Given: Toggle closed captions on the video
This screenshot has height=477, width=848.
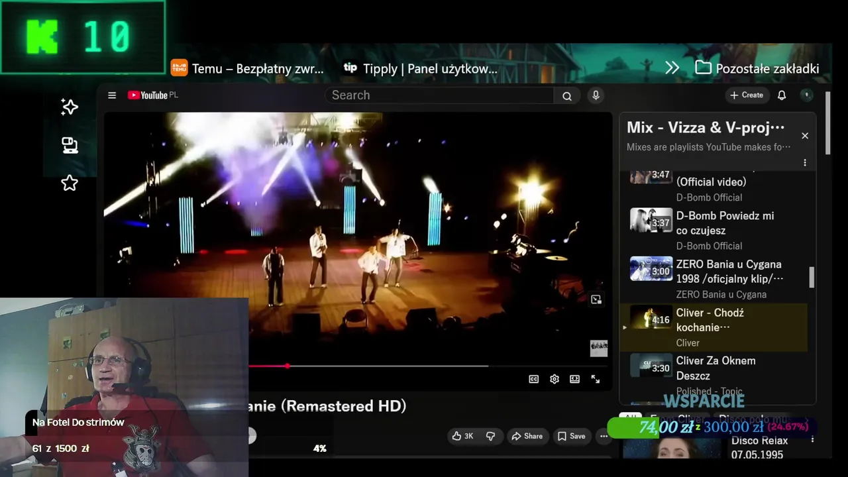Looking at the screenshot, I should pyautogui.click(x=534, y=379).
